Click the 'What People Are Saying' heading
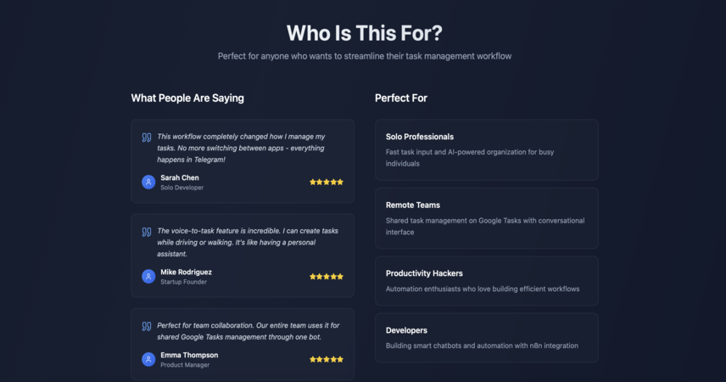The image size is (726, 382). pyautogui.click(x=187, y=98)
